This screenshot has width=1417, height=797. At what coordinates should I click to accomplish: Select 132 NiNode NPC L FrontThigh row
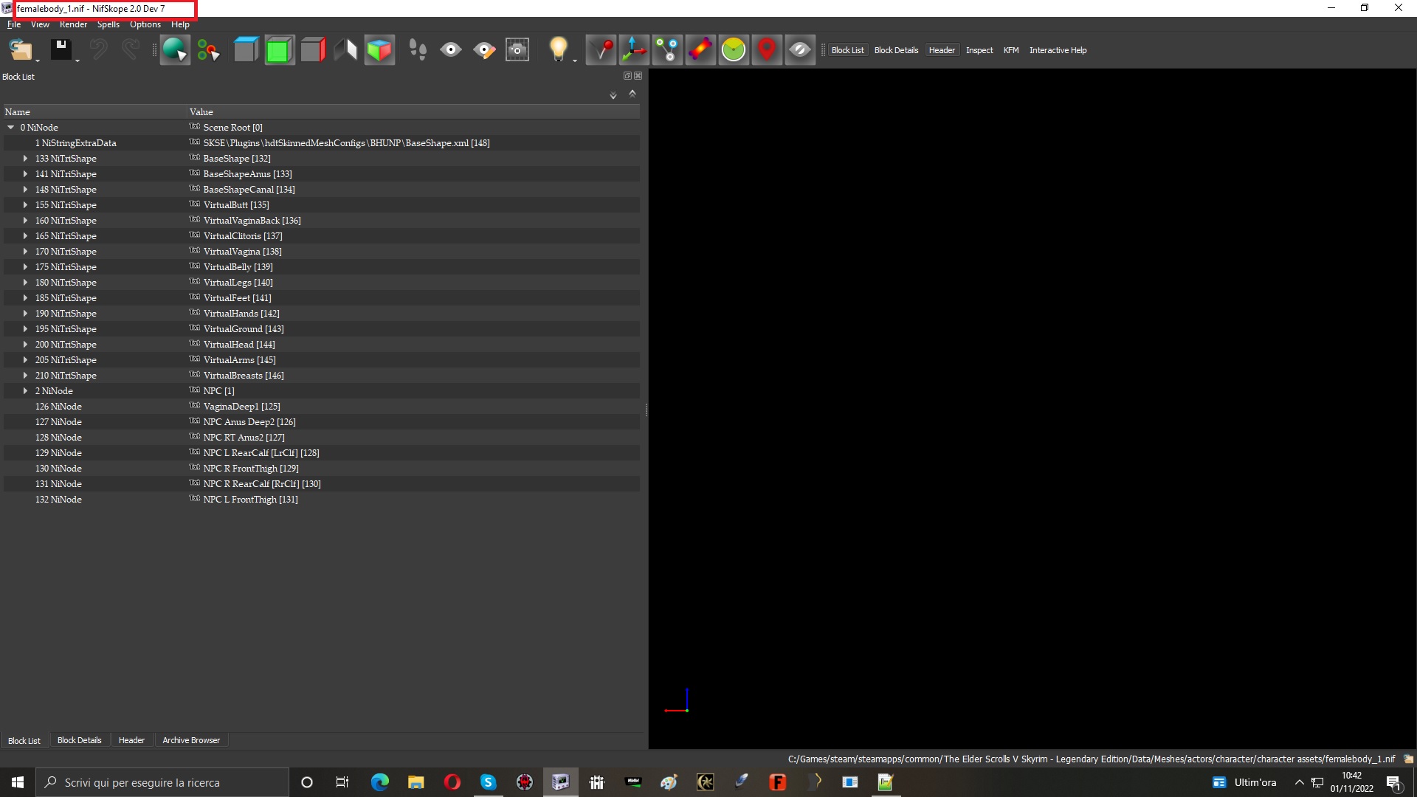coord(321,500)
